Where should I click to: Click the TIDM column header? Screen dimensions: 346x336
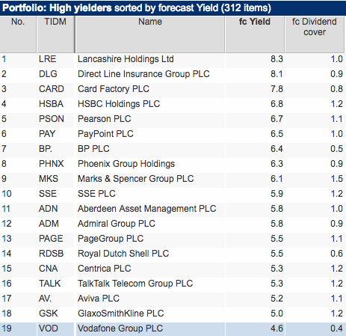(55, 34)
